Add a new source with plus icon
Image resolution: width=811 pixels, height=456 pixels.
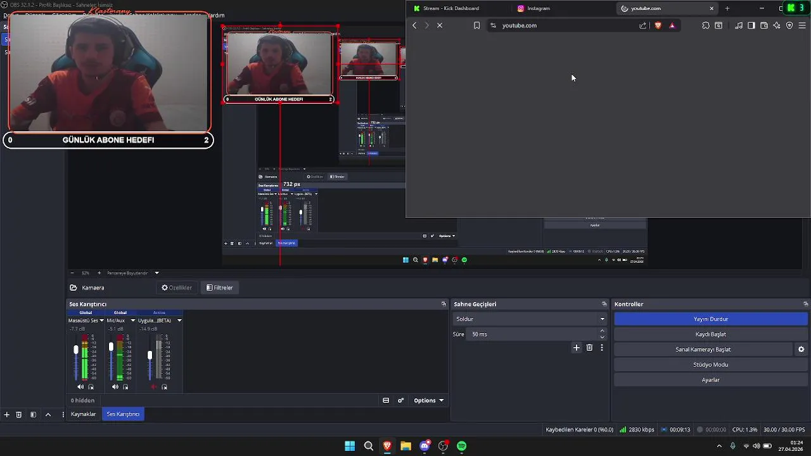point(6,415)
